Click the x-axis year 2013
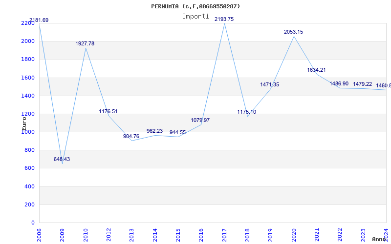This screenshot has width=391, height=244. (131, 235)
